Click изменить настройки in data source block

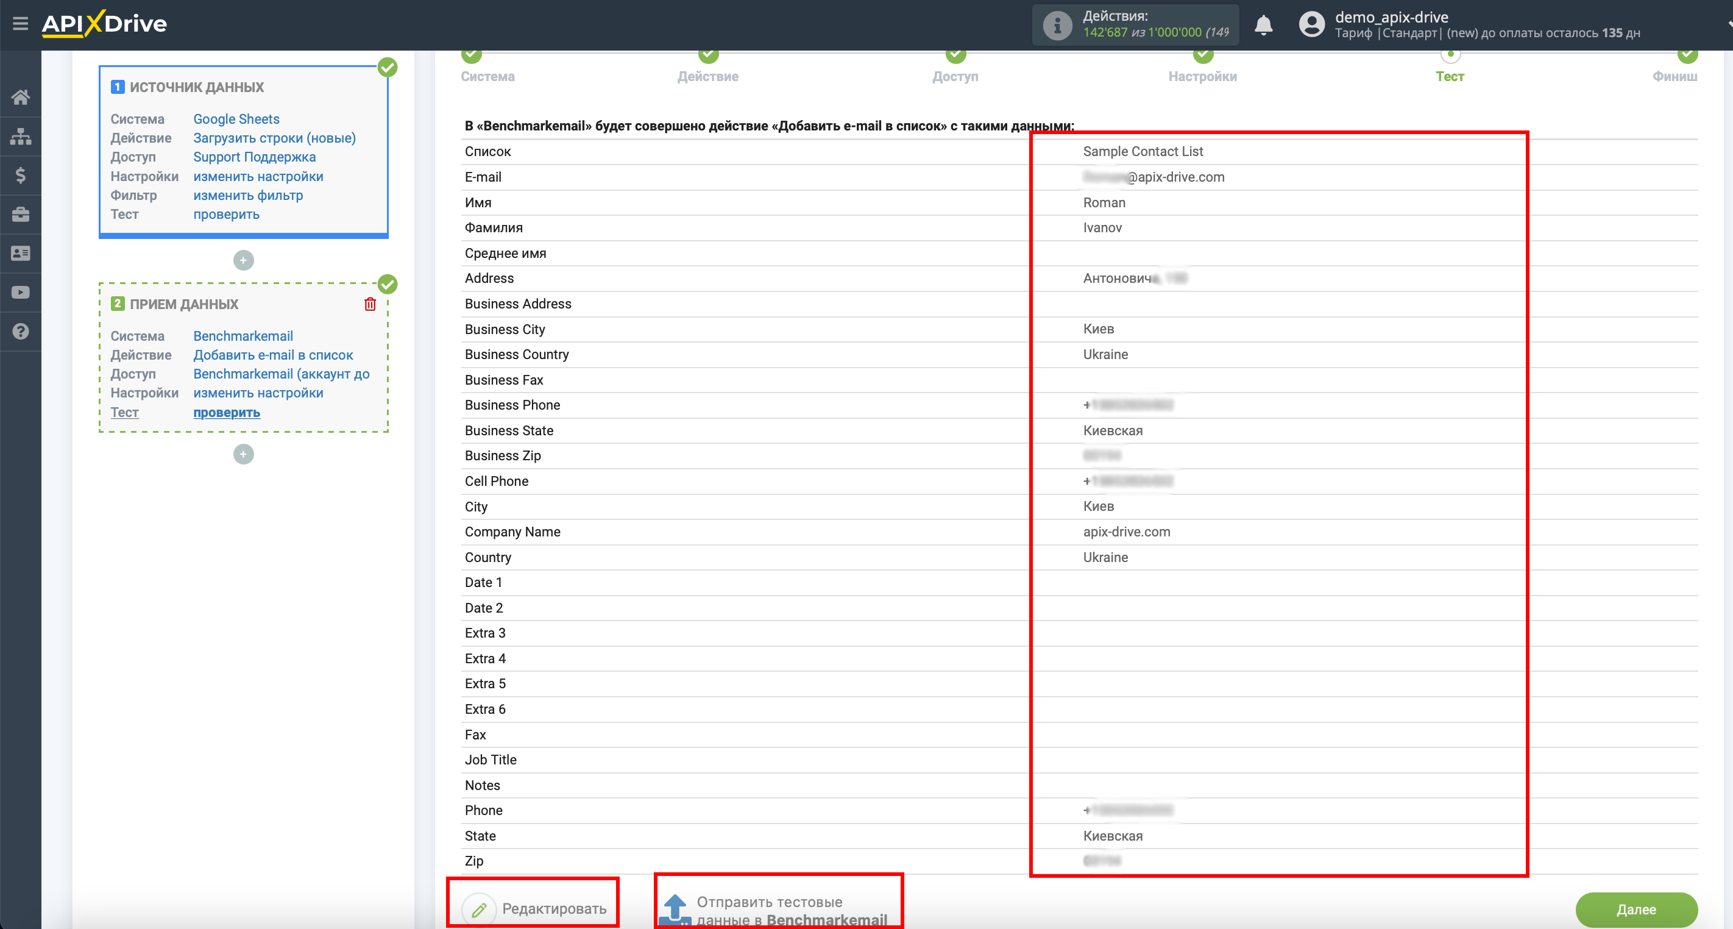tap(258, 176)
